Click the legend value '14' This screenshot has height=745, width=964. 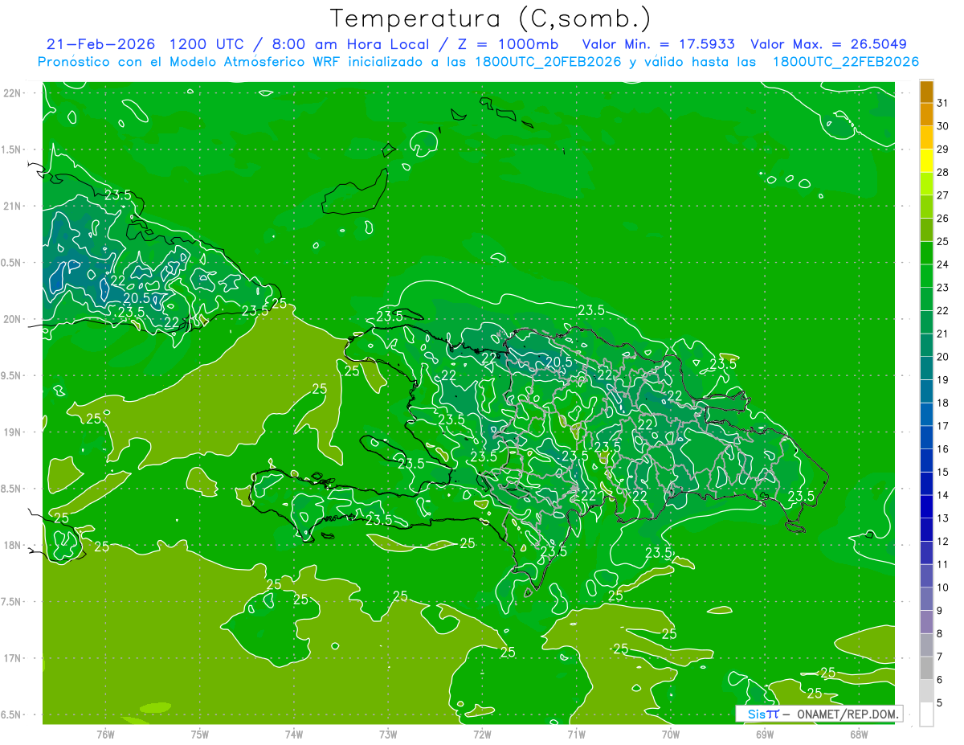(942, 496)
